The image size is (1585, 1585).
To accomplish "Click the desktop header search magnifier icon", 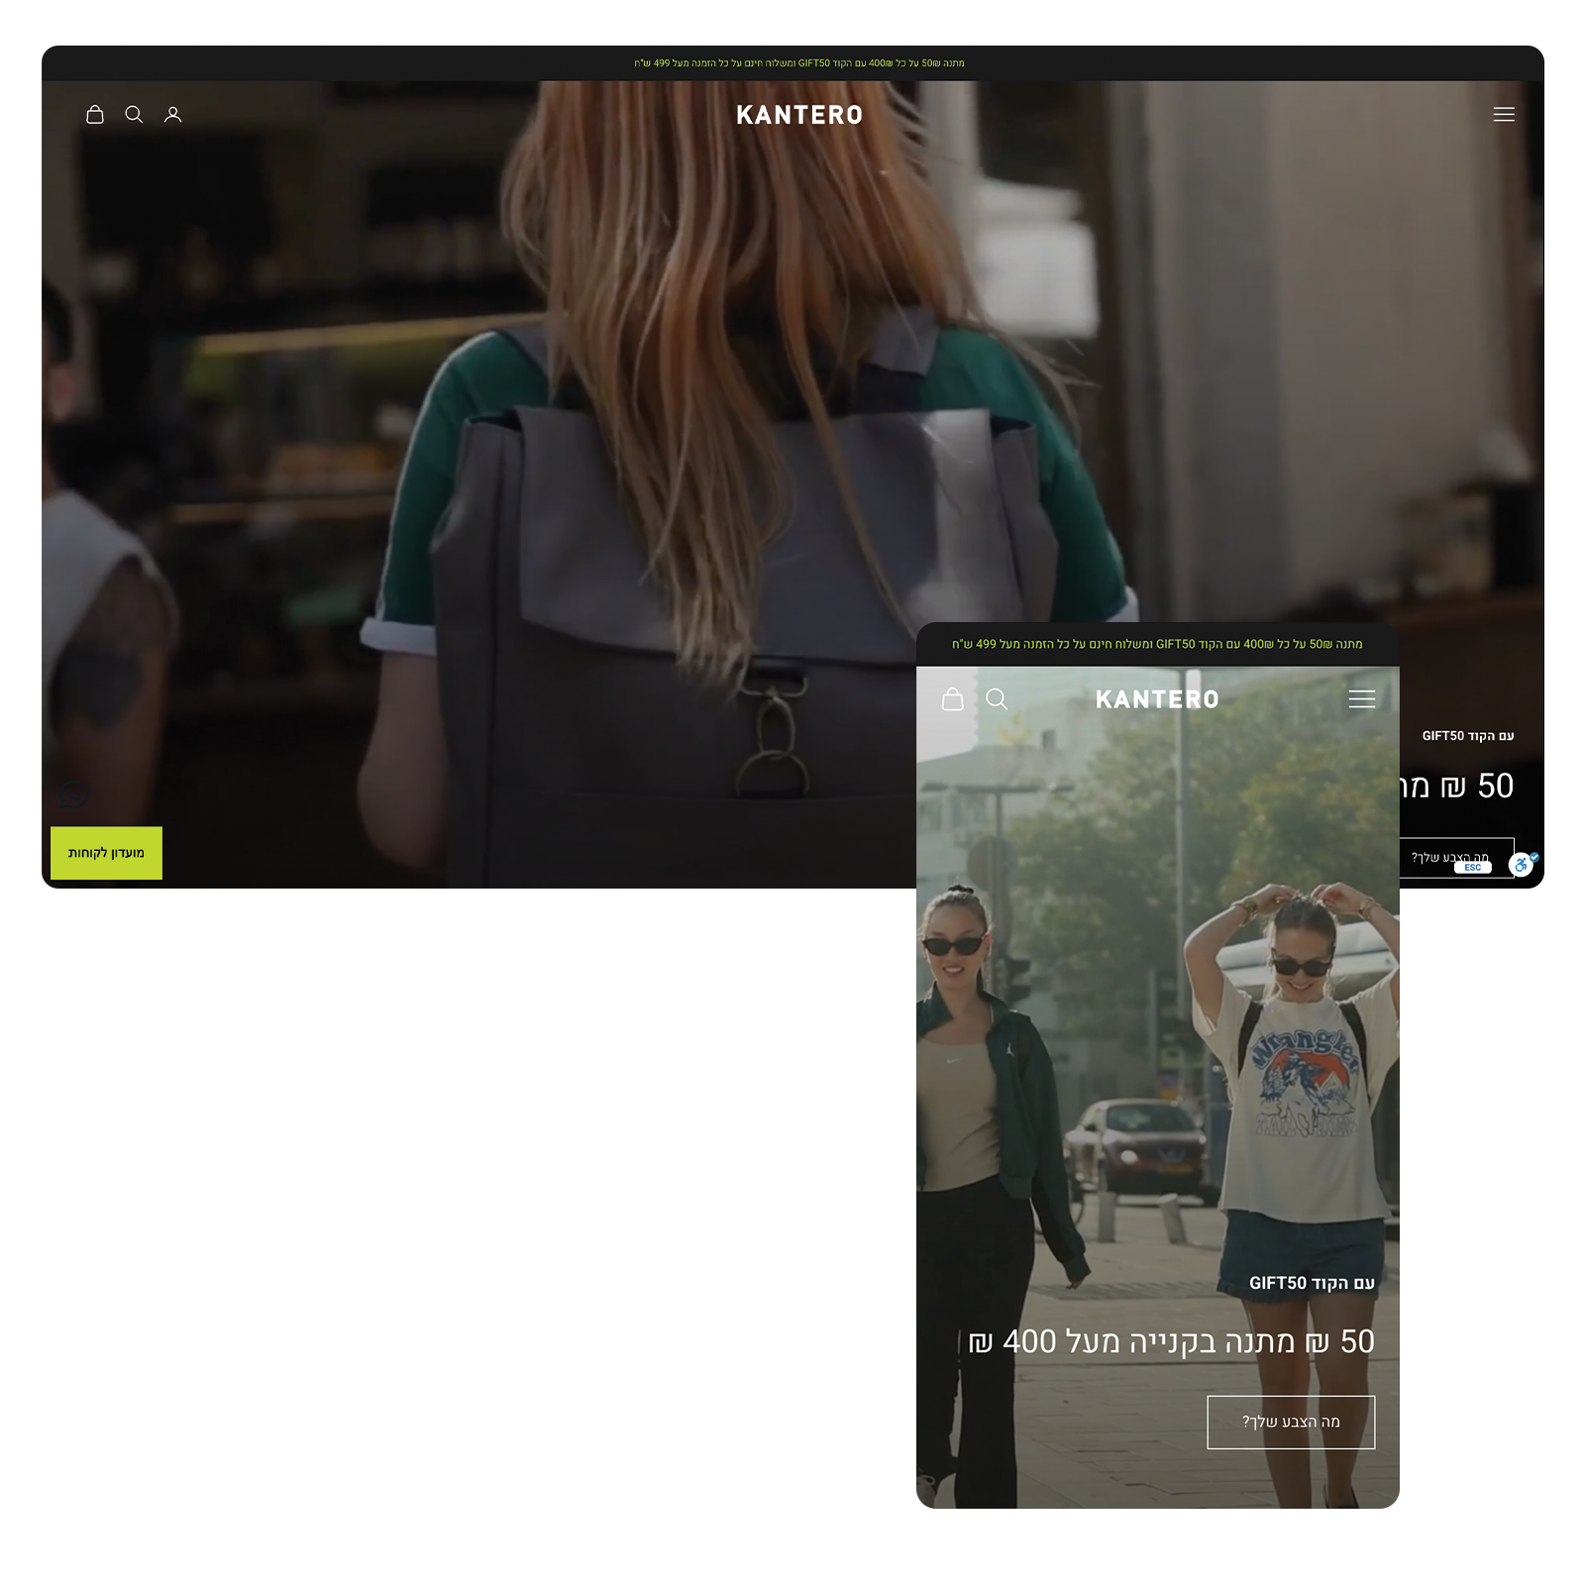I will (134, 115).
